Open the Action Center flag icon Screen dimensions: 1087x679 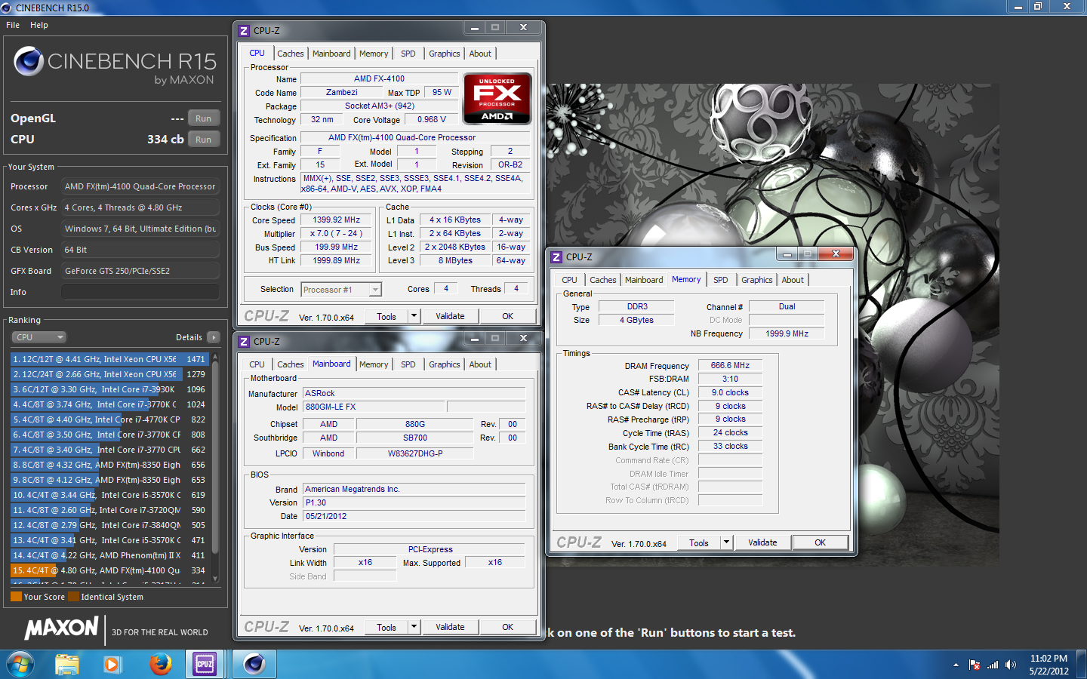[x=975, y=665]
